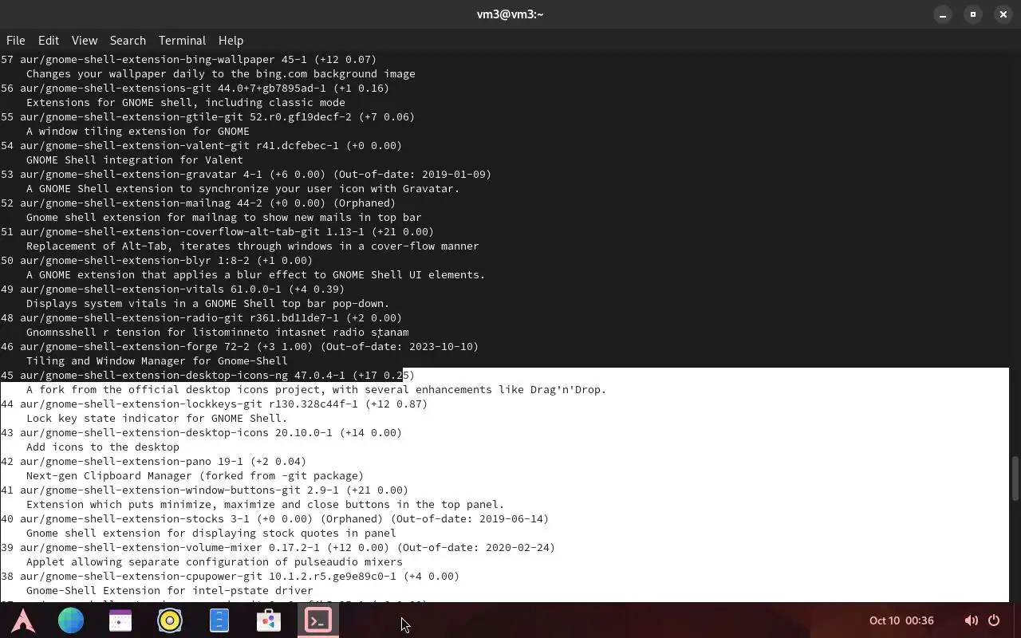Open the File menu

tap(16, 41)
